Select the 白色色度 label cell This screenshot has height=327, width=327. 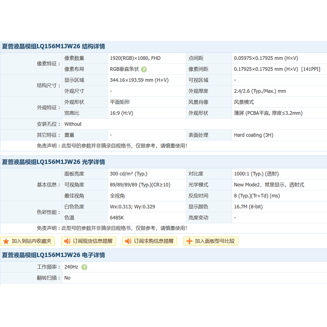click(x=85, y=207)
